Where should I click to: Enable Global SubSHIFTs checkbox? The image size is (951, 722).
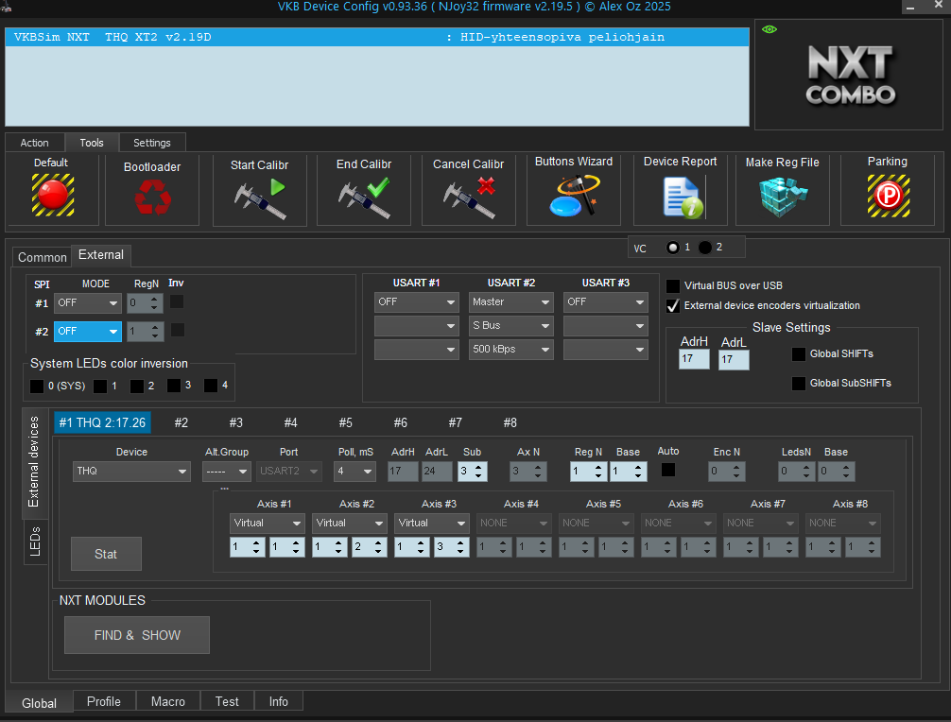(x=799, y=383)
